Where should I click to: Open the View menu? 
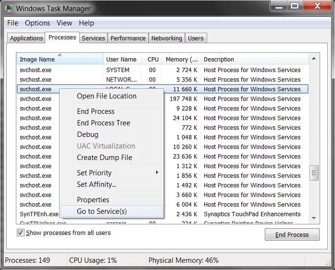click(x=64, y=23)
